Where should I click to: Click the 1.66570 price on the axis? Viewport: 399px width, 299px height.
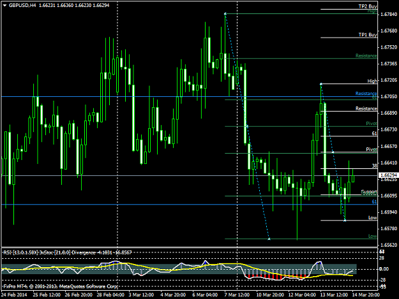pos(389,147)
